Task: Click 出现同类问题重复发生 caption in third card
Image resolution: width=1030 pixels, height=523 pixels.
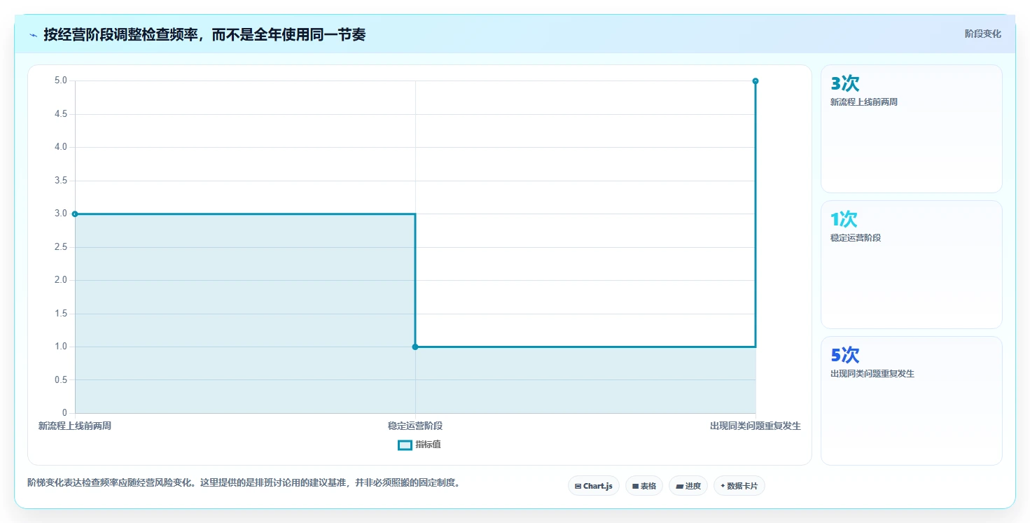Action: 872,374
